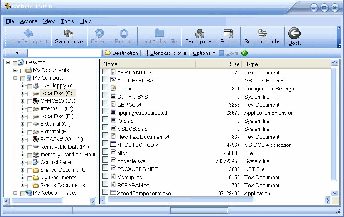Select the Control Panel icon
The width and height of the screenshot is (344, 217).
point(36,162)
